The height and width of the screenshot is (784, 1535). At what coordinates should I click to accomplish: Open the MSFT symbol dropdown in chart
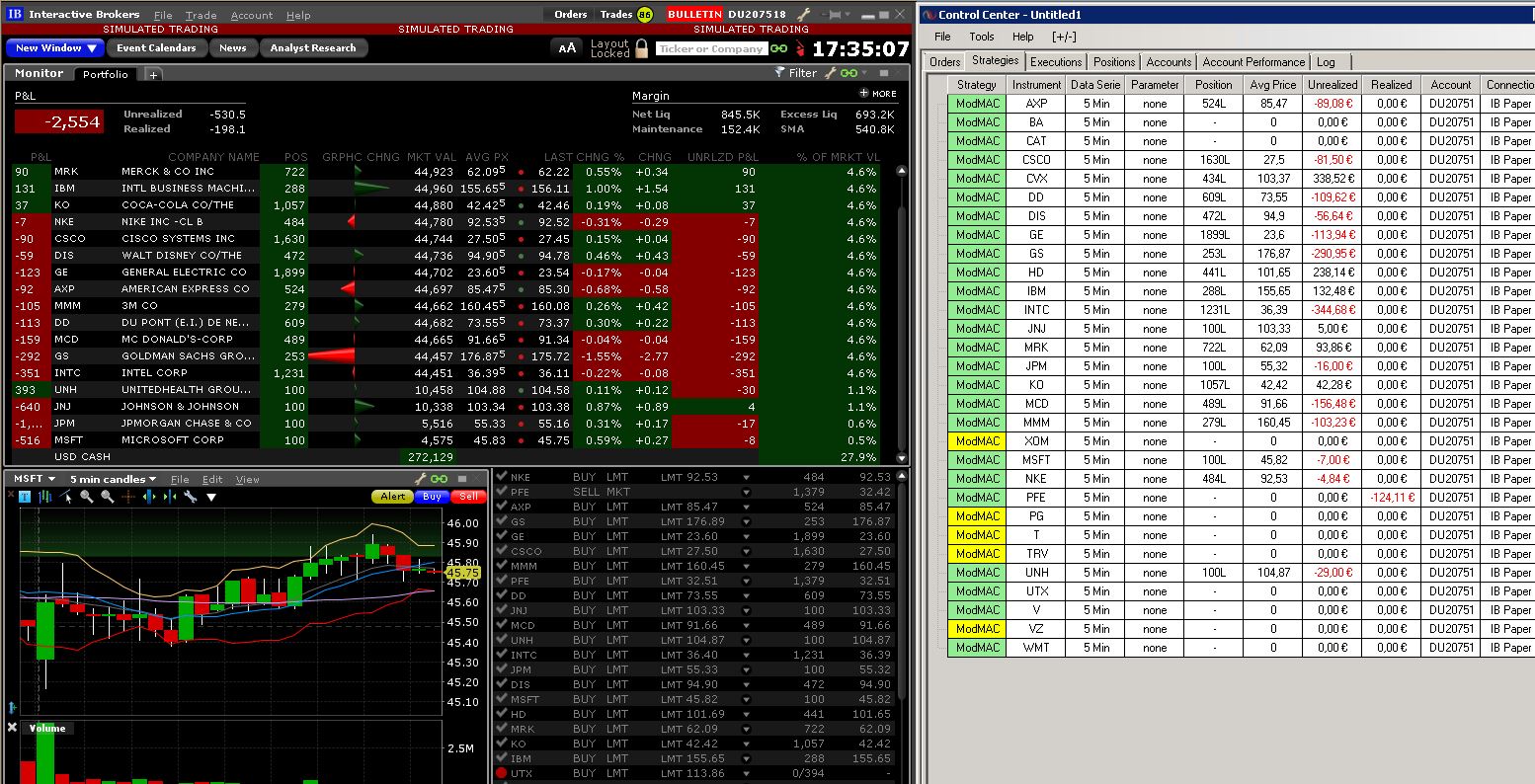click(x=35, y=479)
